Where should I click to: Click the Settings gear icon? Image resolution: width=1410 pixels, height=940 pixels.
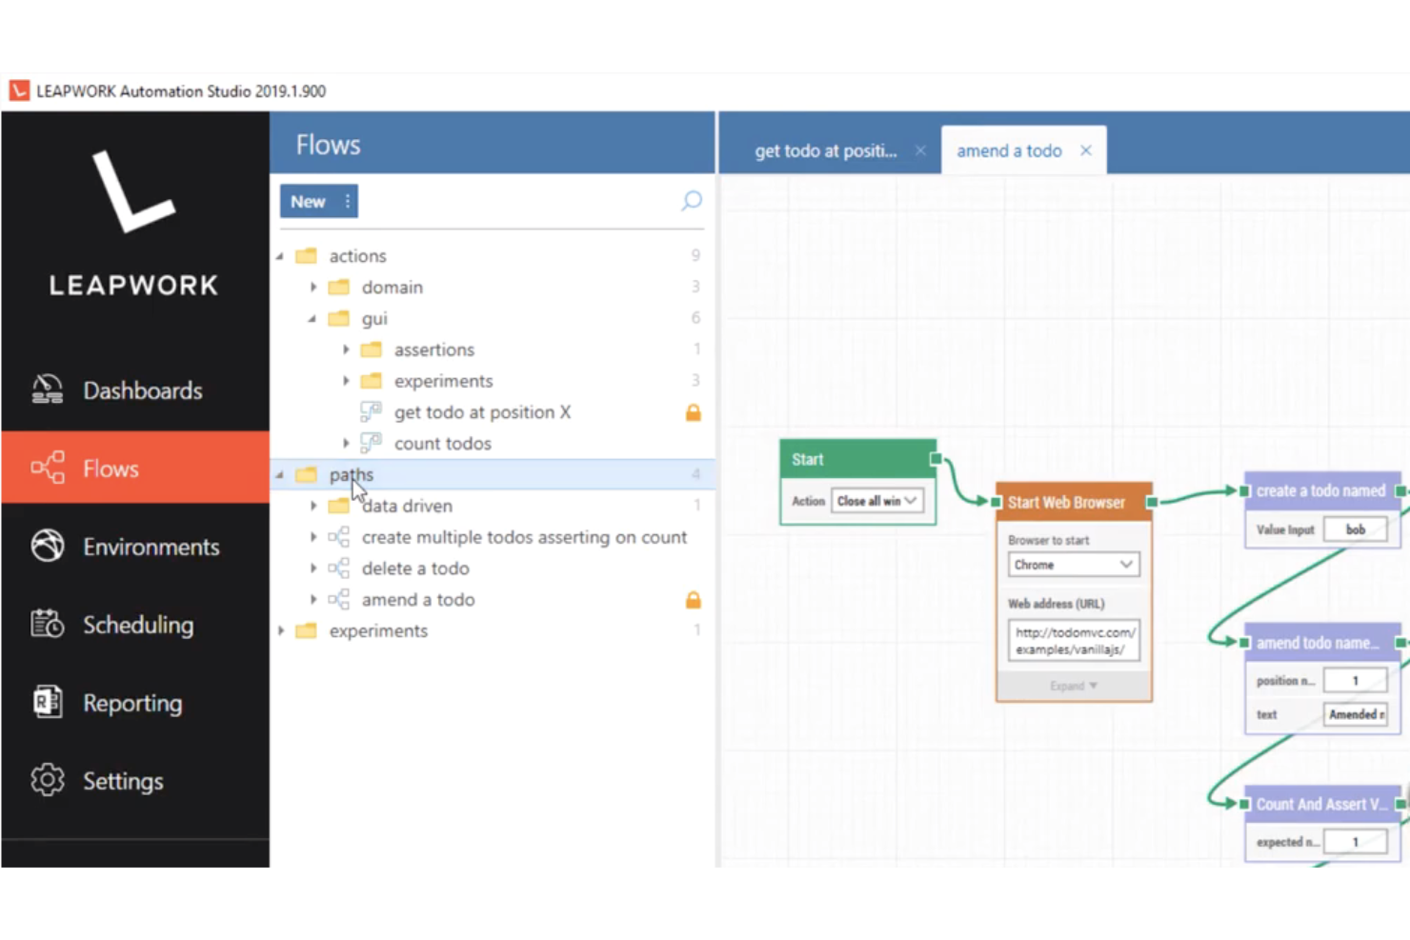47,780
